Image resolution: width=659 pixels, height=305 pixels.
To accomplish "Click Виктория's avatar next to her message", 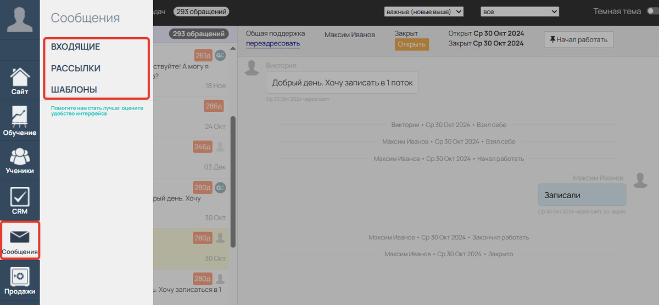I will 252,68.
